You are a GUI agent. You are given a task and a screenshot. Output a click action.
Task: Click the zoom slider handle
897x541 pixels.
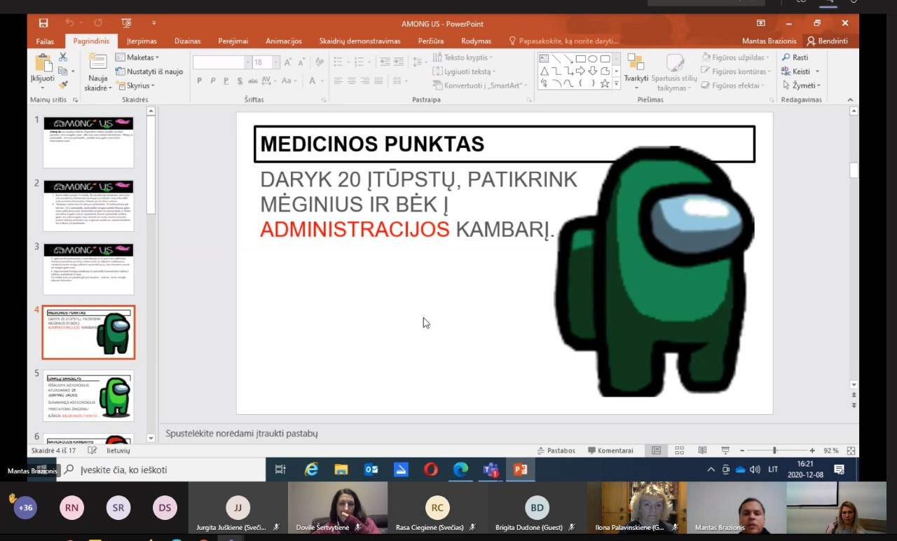coord(774,451)
